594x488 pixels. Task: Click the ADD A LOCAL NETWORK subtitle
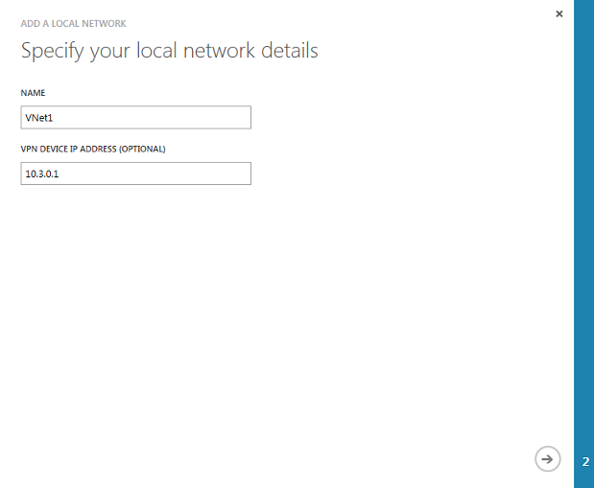(73, 23)
